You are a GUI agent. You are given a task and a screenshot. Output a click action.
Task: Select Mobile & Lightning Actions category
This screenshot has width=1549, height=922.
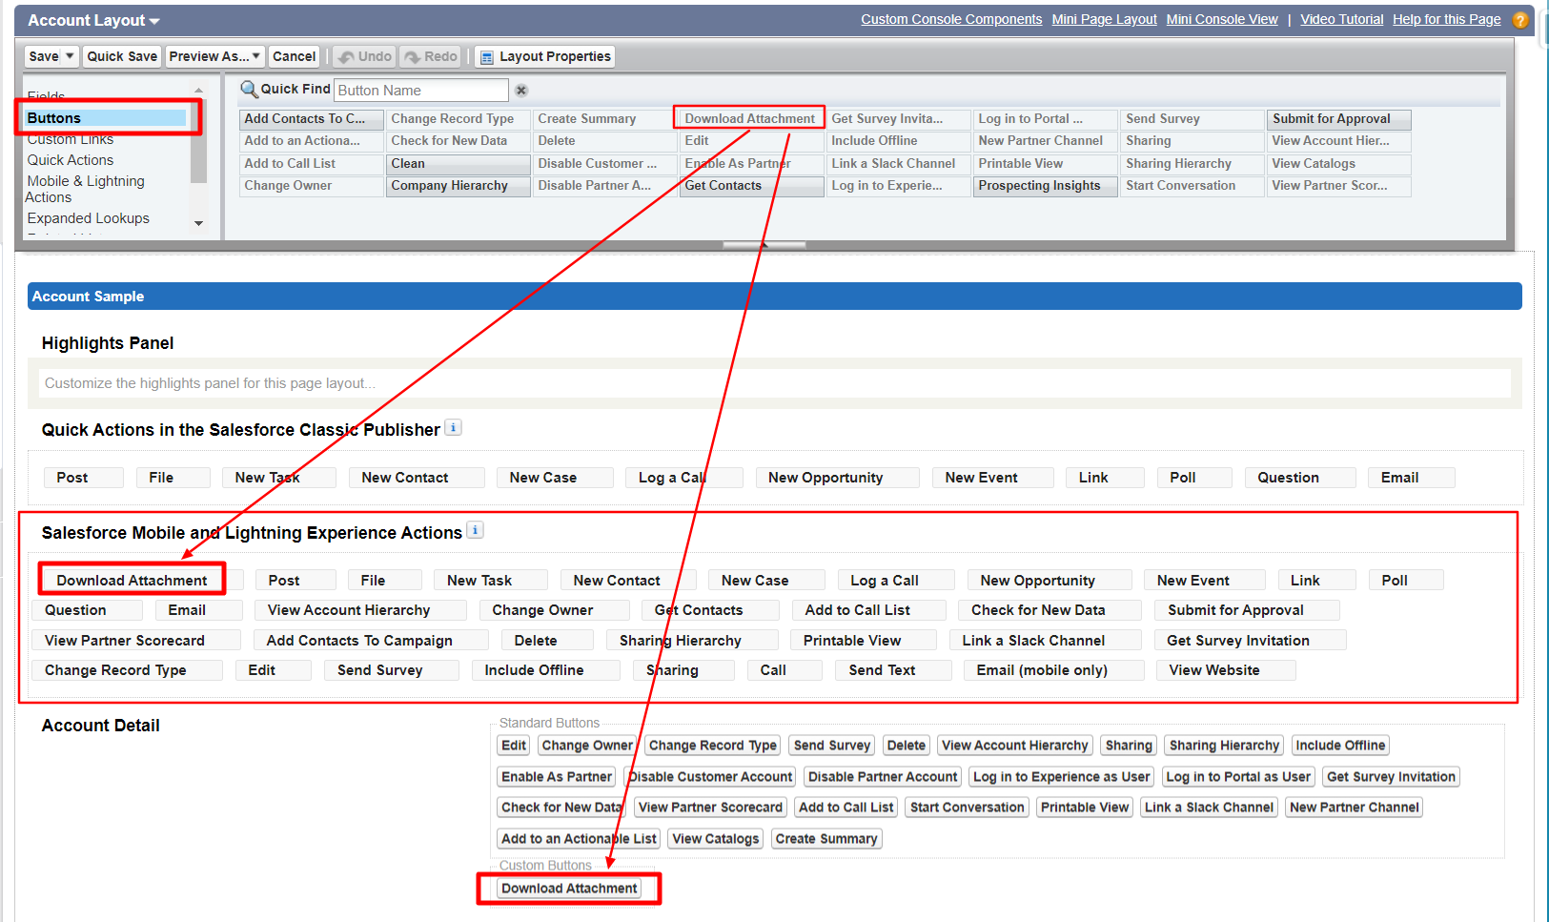pos(85,189)
